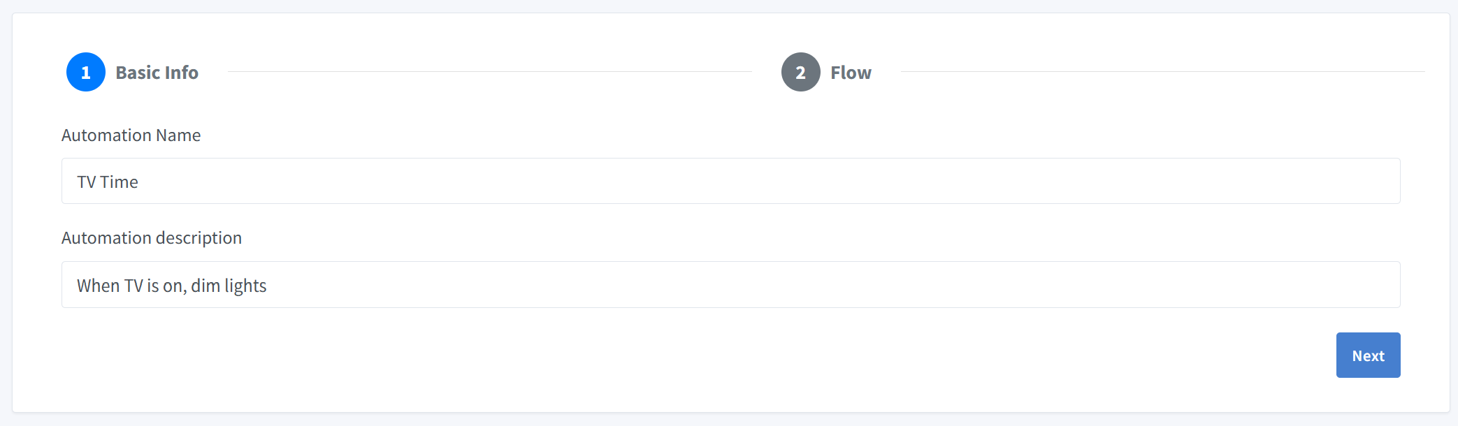The image size is (1458, 426).
Task: Click the number 2 in the stepper
Action: coord(801,73)
